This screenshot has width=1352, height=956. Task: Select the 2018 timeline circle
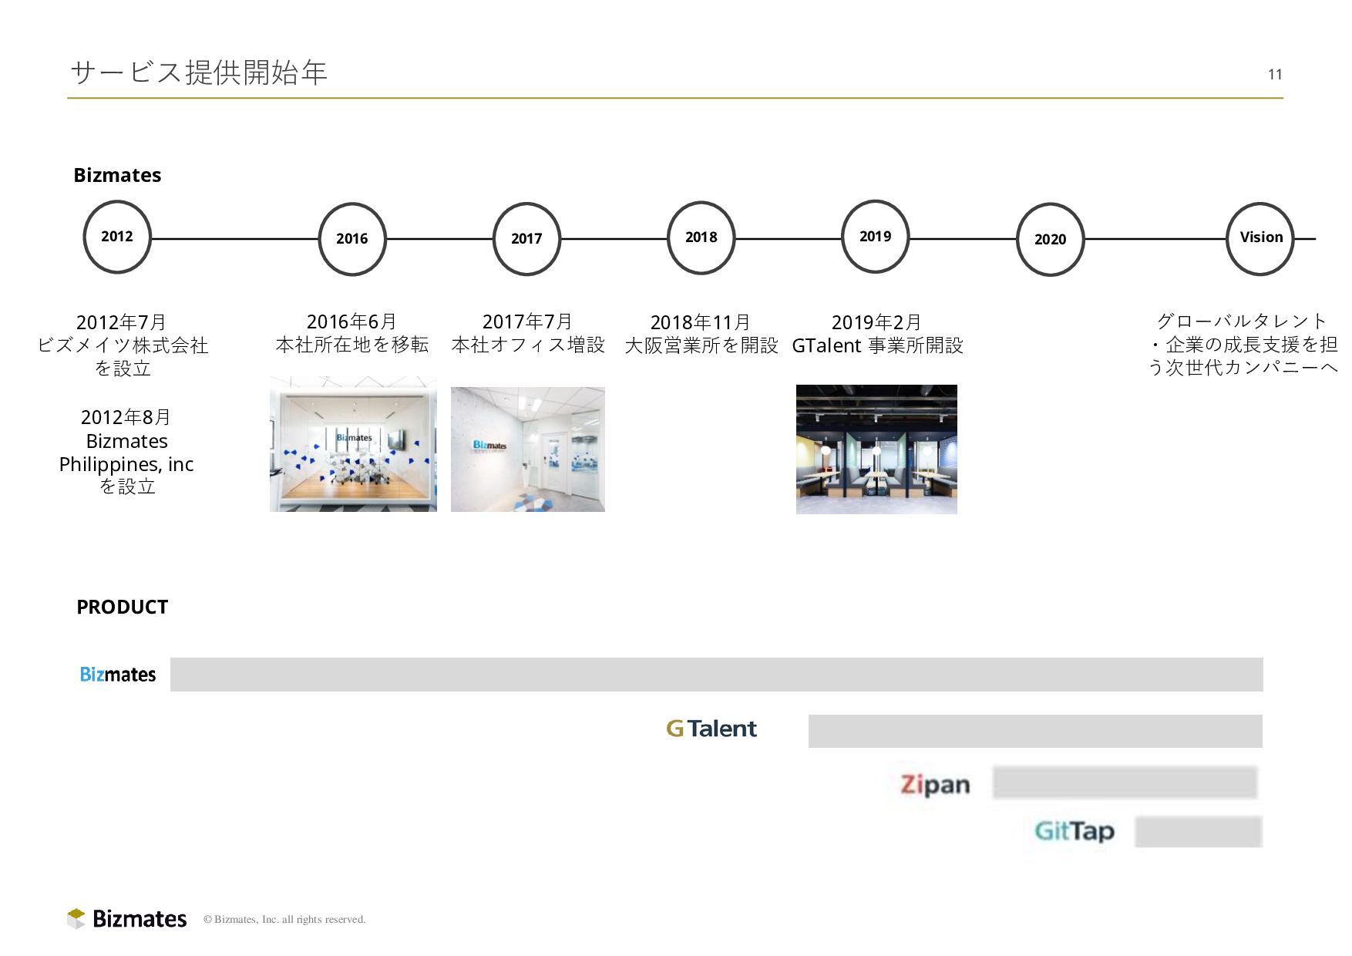[x=701, y=237]
